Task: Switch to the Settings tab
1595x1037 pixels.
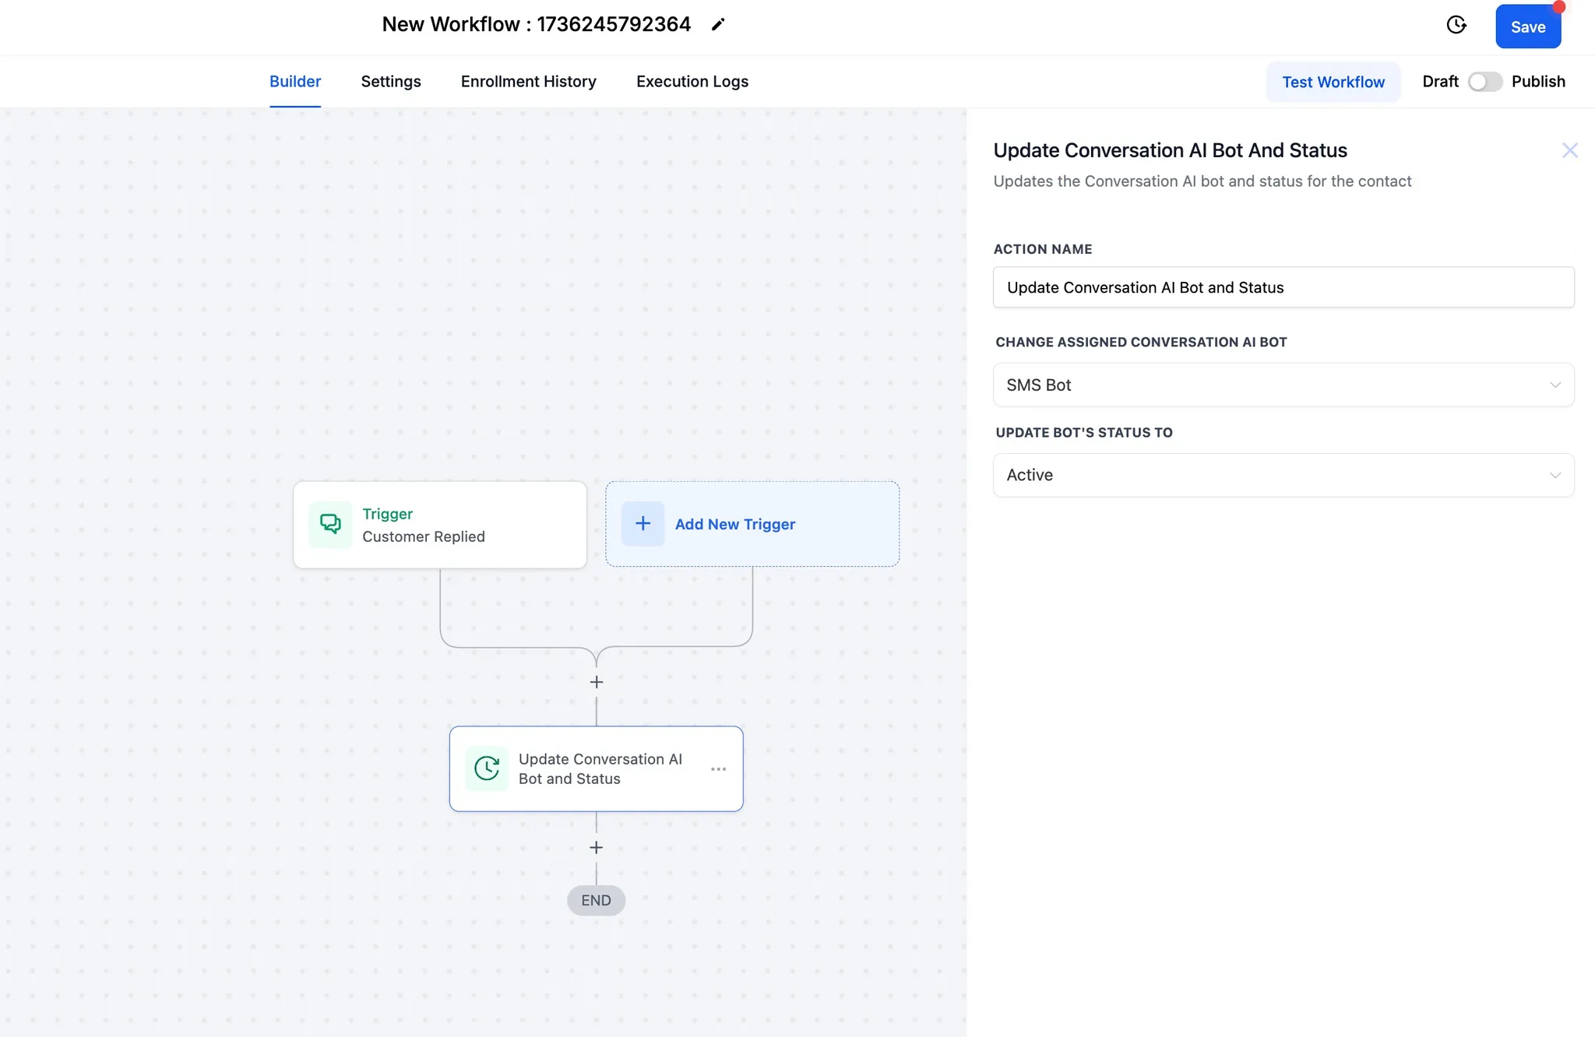Action: coord(390,82)
